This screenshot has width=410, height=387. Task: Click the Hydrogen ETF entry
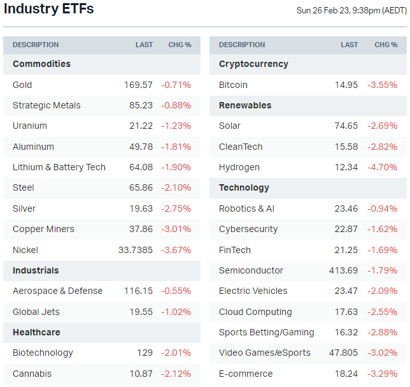point(239,167)
